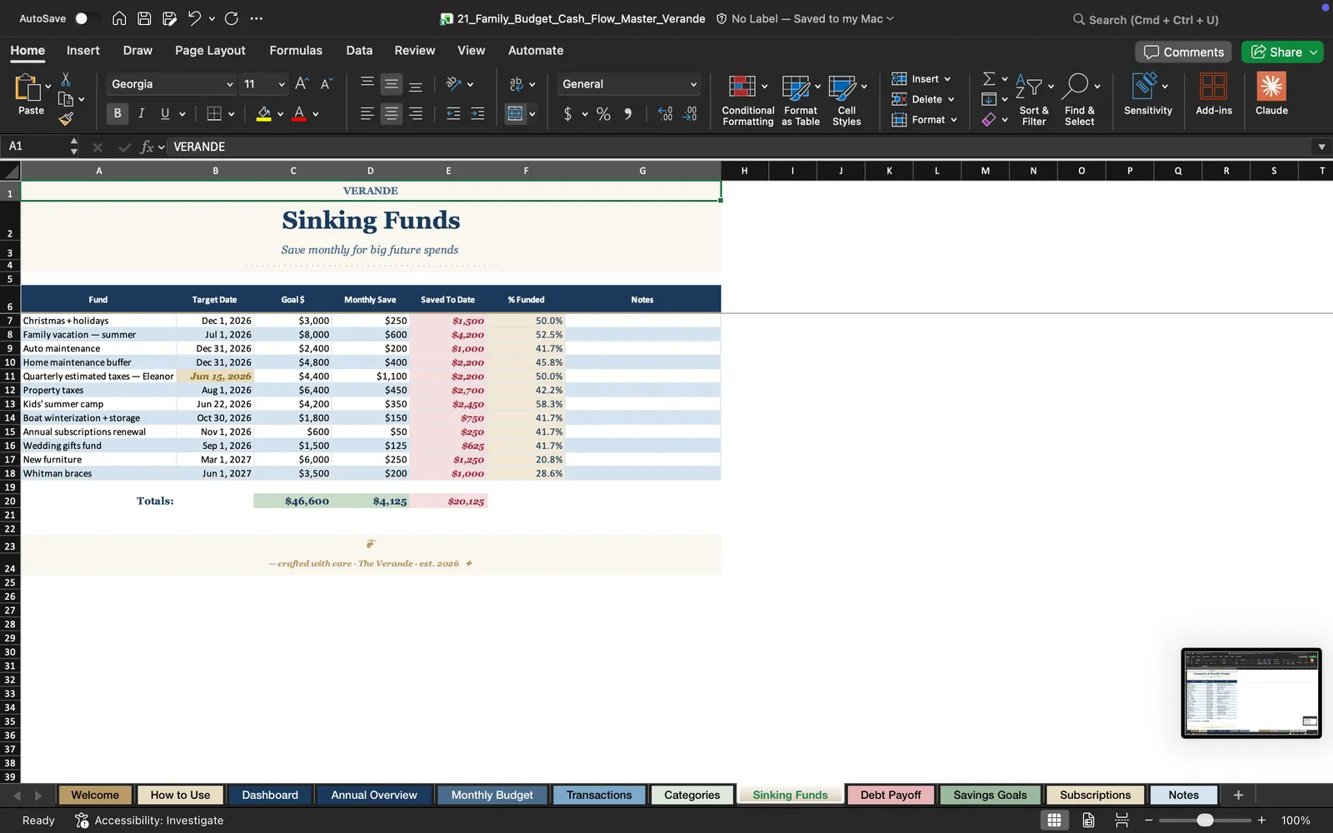Increase font size with larger A
Image resolution: width=1333 pixels, height=833 pixels.
(x=302, y=83)
